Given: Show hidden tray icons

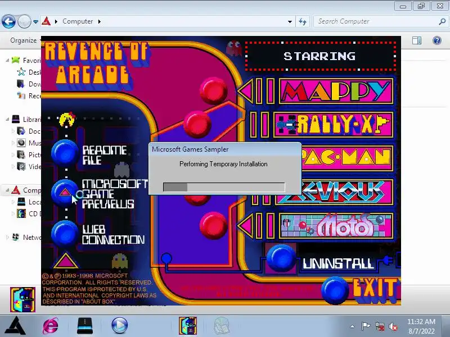Looking at the screenshot, I should [353, 326].
